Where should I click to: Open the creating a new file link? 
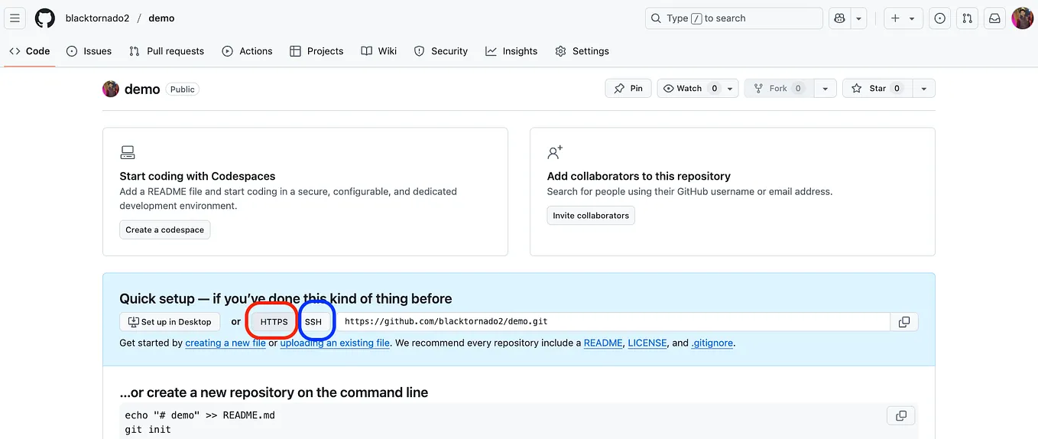[x=225, y=343]
